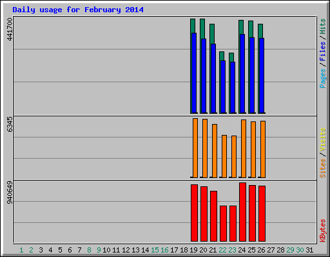The width and height of the screenshot is (330, 257).
Task: Click day label 19 on the axis
Action: point(193,250)
